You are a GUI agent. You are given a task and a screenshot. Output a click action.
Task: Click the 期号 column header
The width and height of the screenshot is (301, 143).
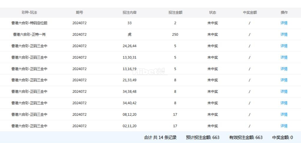click(x=80, y=12)
